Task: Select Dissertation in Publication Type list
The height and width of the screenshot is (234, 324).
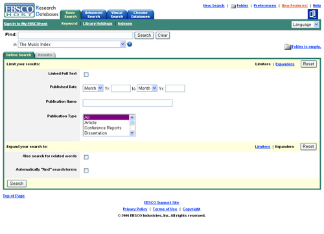Action: click(106, 133)
